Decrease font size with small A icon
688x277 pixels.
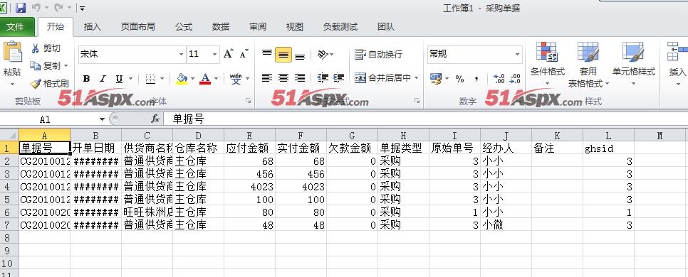click(244, 54)
